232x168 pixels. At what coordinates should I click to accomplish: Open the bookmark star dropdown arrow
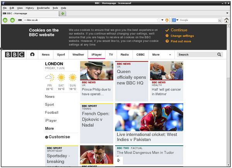click(162, 20)
